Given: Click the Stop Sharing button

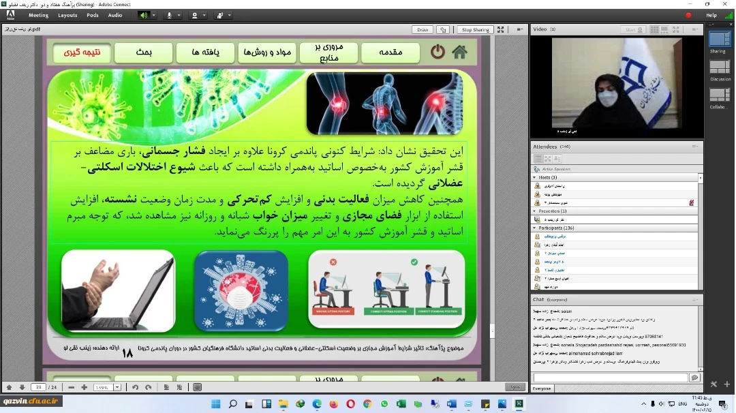Looking at the screenshot, I should pos(475,30).
